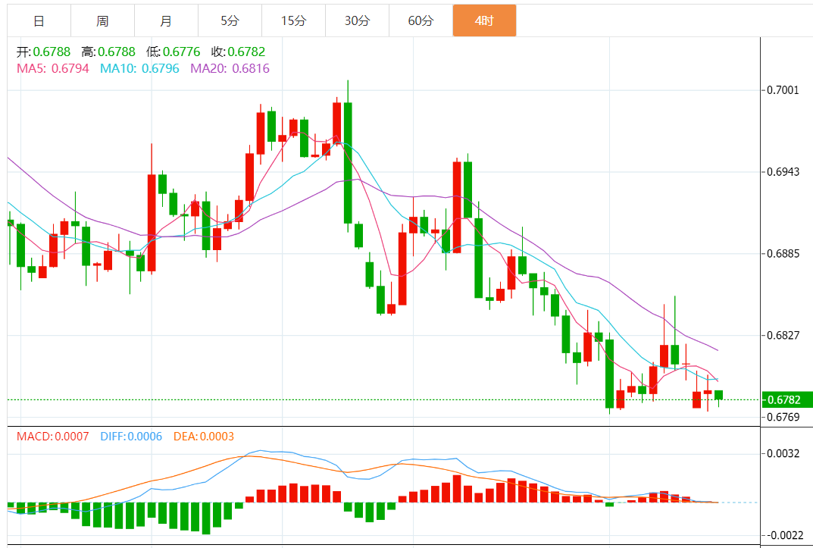Open the 月 monthly timeframe tab

pos(167,20)
